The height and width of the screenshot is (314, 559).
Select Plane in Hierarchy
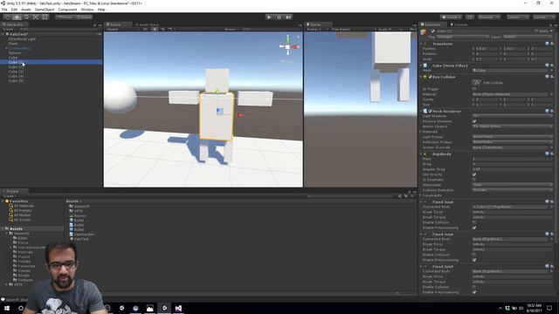click(13, 44)
